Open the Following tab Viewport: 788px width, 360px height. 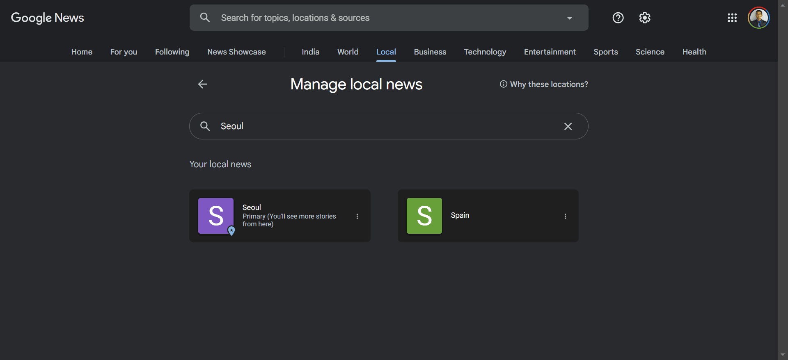click(172, 52)
